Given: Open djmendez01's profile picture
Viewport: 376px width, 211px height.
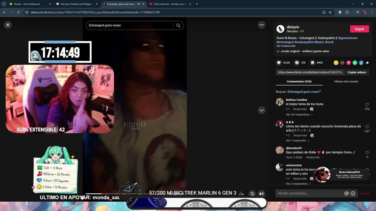Looking at the screenshot, I should tap(279, 150).
